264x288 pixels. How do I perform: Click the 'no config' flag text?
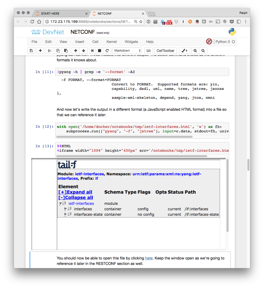pos(146,214)
